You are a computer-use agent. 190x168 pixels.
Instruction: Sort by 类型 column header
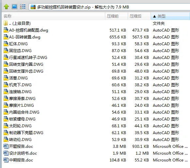click(x=170, y=16)
